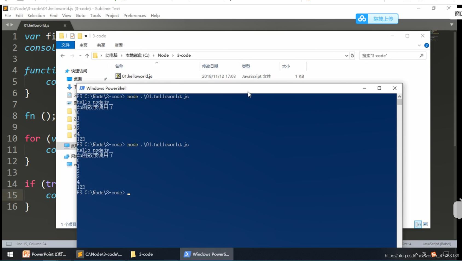This screenshot has height=261, width=462.
Task: Click Explorer's back navigation arrow
Action: [63, 56]
